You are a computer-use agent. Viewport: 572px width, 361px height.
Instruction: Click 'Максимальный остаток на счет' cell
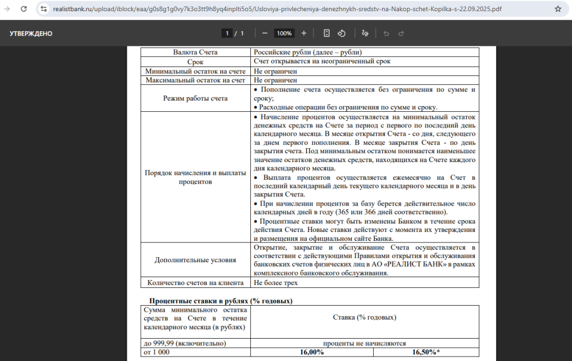tap(195, 80)
